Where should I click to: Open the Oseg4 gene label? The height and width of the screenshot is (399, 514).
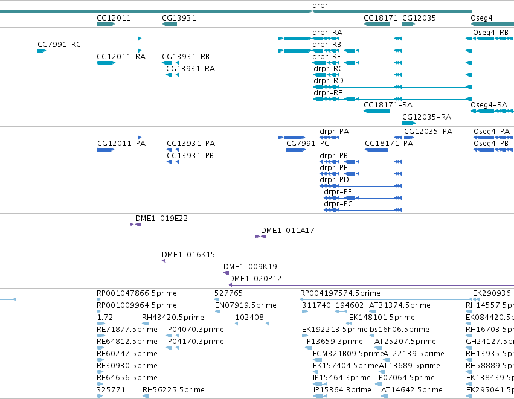click(x=481, y=18)
